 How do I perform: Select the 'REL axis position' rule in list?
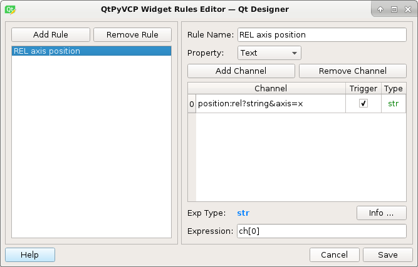[x=91, y=51]
